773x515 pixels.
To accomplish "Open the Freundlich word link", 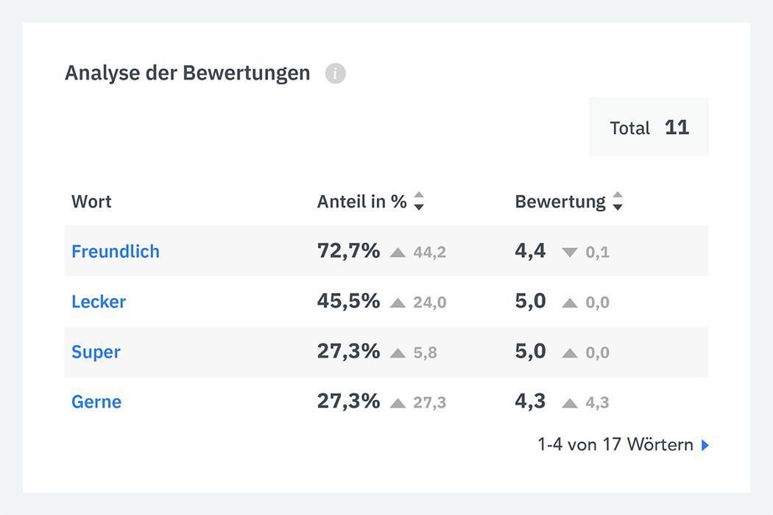I will [x=116, y=252].
